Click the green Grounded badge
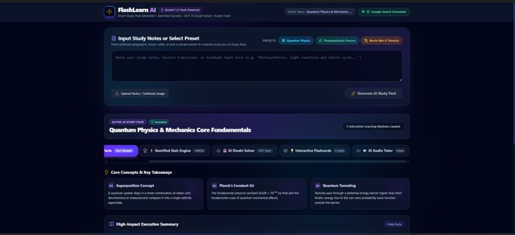This screenshot has height=235, width=515. (159, 122)
